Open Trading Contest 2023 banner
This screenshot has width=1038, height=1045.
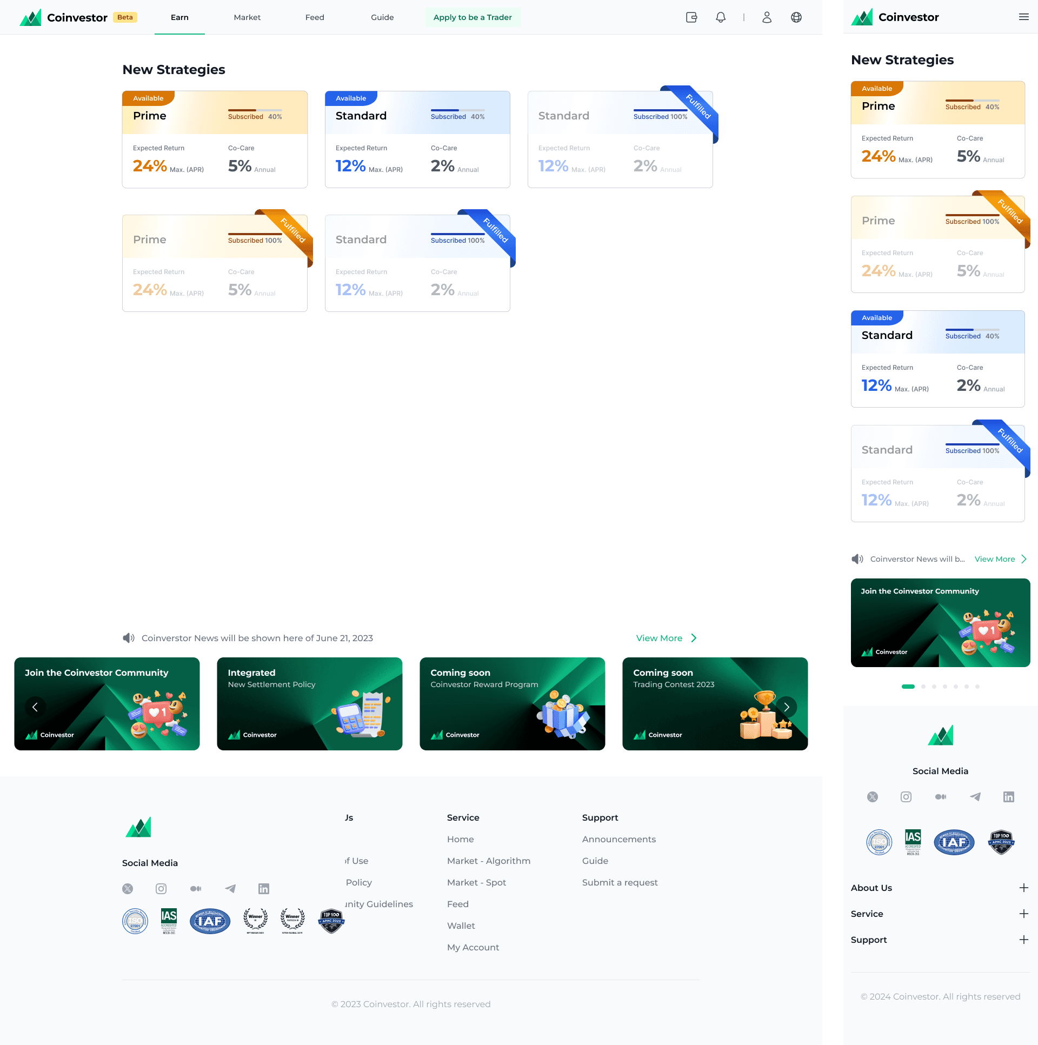click(715, 704)
